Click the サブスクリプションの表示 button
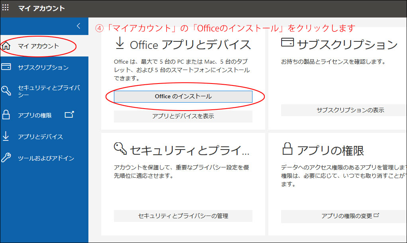The image size is (407, 243). pos(344,110)
